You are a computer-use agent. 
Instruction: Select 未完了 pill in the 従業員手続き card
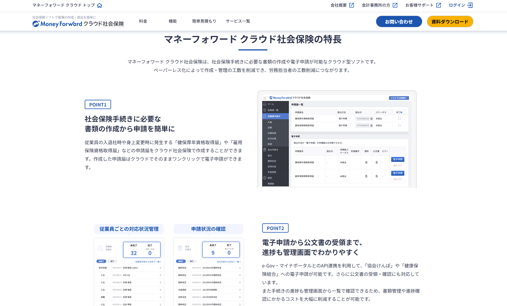coord(101,261)
